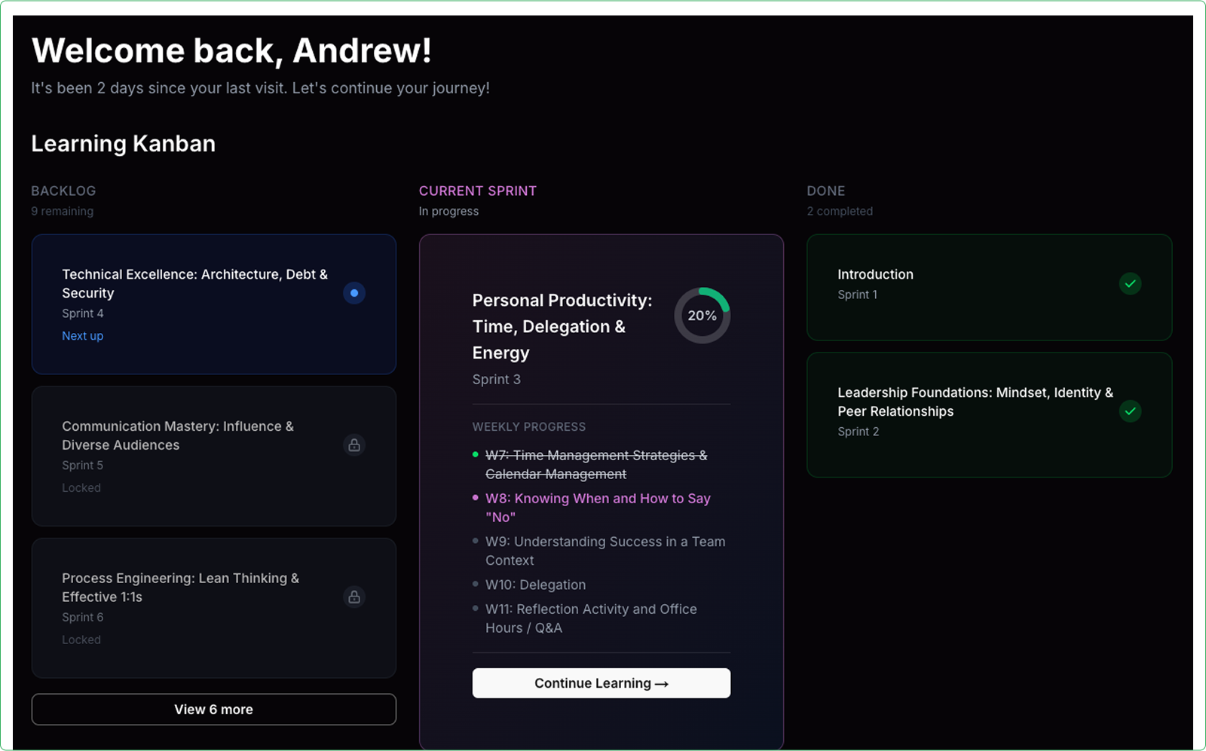Click the 20% circular progress ring

702,316
